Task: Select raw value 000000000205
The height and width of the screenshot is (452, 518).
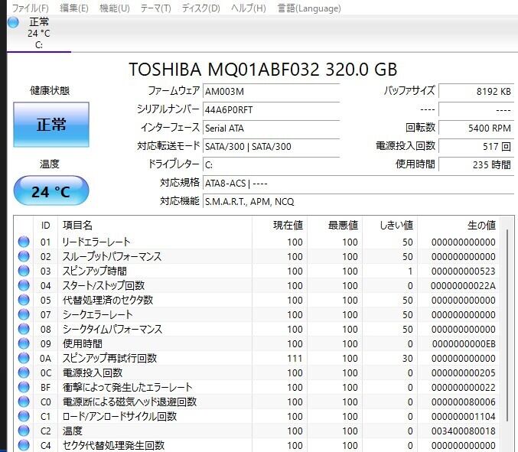Action: point(463,372)
